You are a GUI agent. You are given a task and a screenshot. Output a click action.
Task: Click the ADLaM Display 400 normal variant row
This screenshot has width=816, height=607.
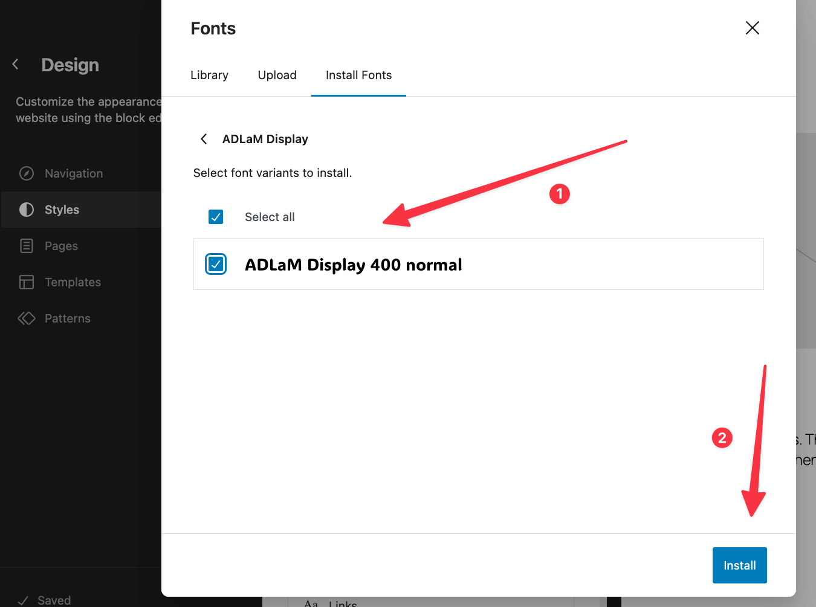pyautogui.click(x=423, y=264)
